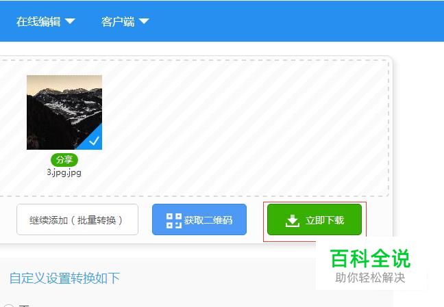Click the 立即下载 button text
444x307 pixels.
coord(325,220)
